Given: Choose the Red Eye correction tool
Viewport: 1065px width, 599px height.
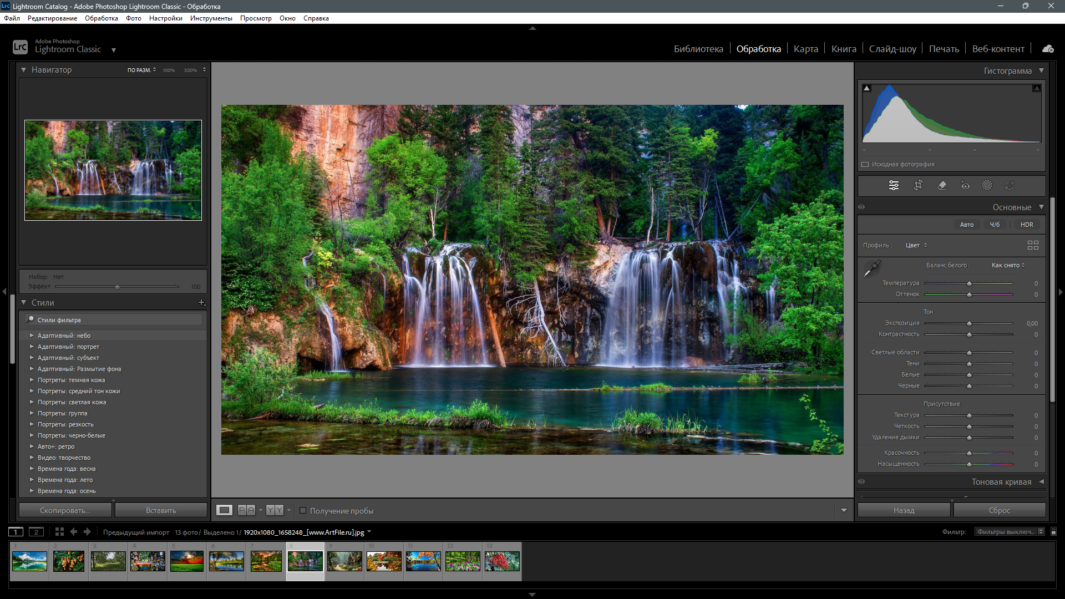Looking at the screenshot, I should pos(965,185).
